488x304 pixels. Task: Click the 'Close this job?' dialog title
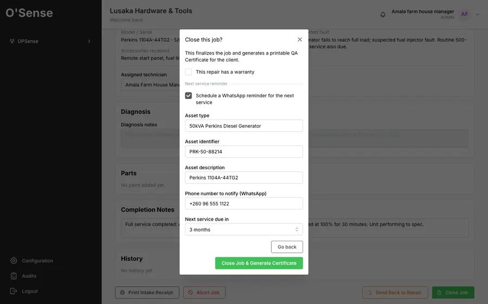point(203,39)
